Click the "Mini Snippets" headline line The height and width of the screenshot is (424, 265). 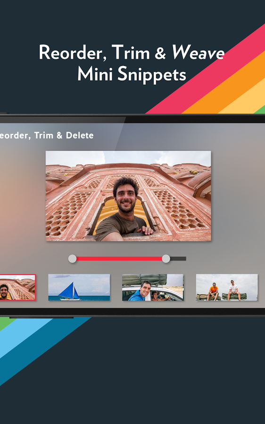click(132, 73)
